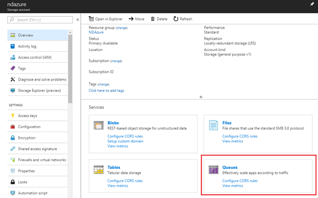The image size is (318, 198).
Task: Click the Access control (IAM) people icon
Action: [13, 57]
